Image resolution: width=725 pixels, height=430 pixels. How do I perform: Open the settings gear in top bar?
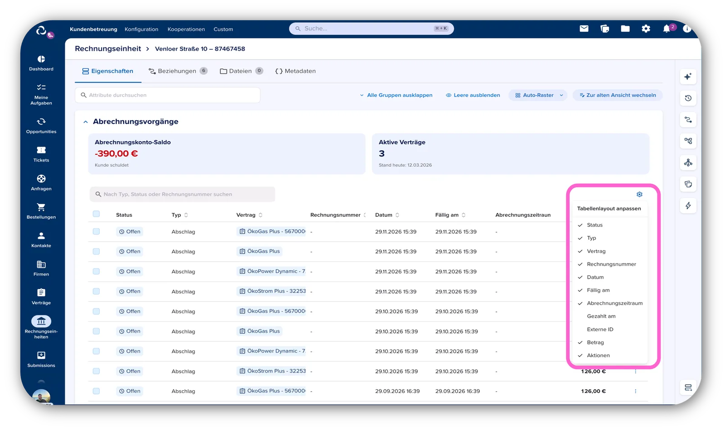[646, 29]
